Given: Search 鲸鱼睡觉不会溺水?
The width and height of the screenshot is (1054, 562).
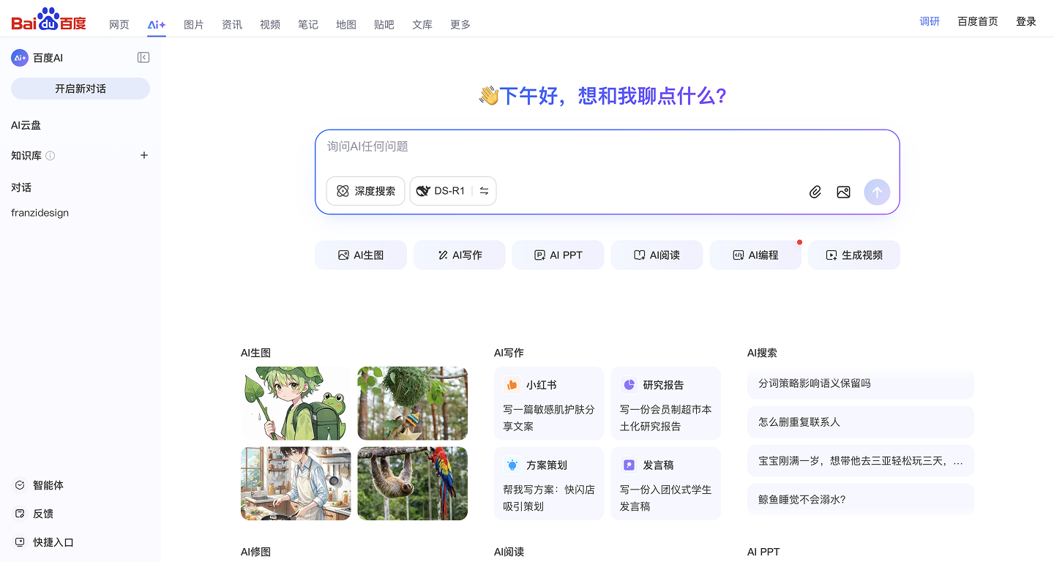Looking at the screenshot, I should tap(861, 500).
